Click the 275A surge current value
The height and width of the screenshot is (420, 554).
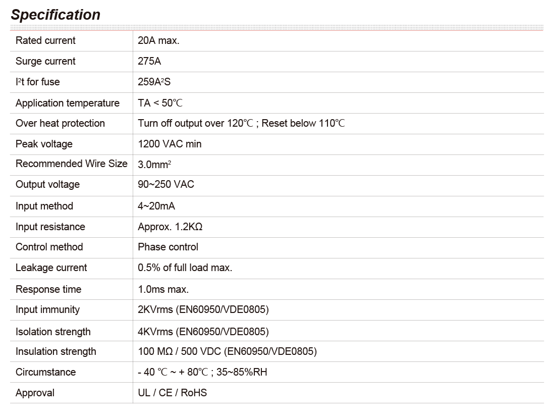pyautogui.click(x=149, y=61)
